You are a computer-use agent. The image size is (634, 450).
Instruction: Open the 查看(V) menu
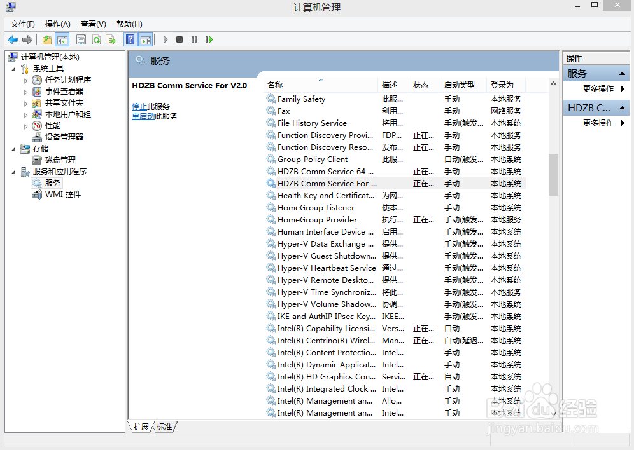point(94,24)
